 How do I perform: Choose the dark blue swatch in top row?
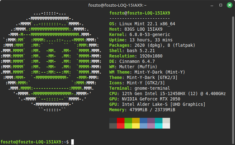click(x=143, y=120)
